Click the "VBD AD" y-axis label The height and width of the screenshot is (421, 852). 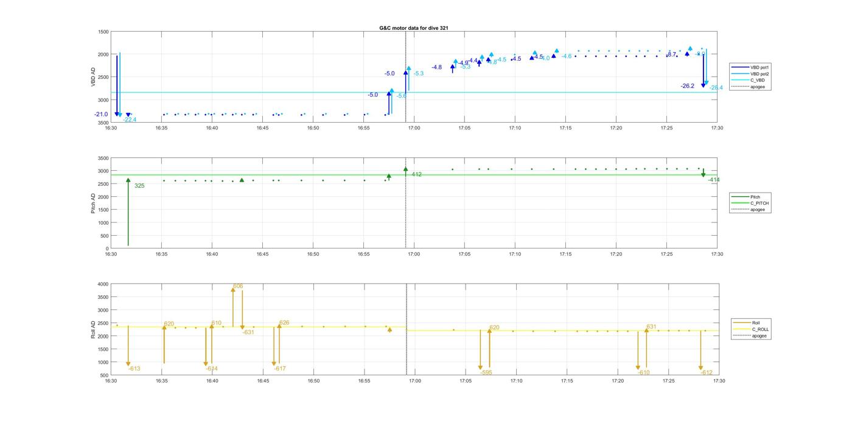[x=93, y=77]
